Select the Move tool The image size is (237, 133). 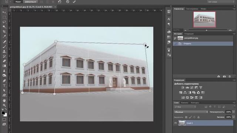click(4, 12)
